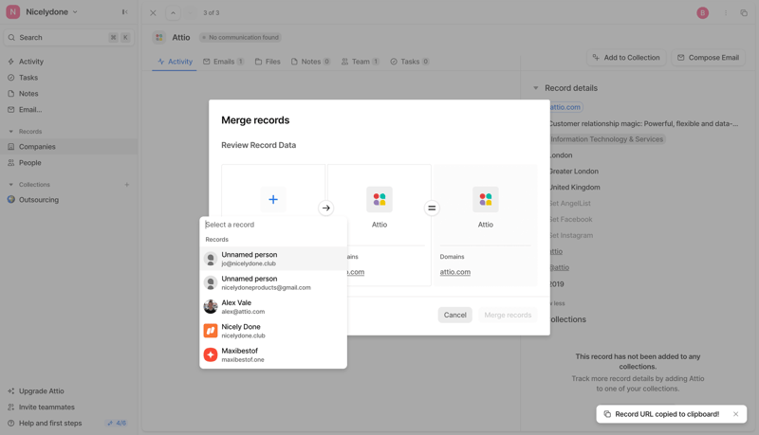Go to People records
The height and width of the screenshot is (435, 759).
29,162
